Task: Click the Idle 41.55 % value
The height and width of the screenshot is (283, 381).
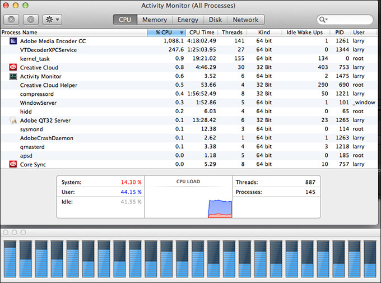Action: (131, 202)
